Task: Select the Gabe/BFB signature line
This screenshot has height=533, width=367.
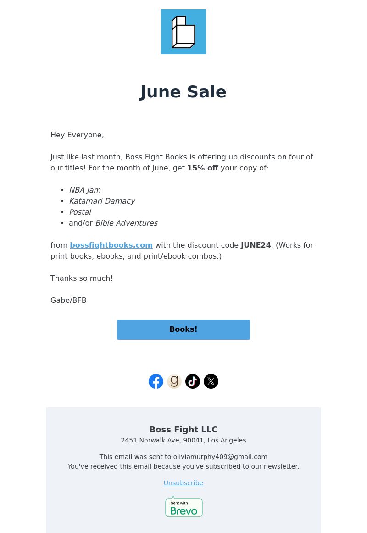Action: click(x=68, y=300)
